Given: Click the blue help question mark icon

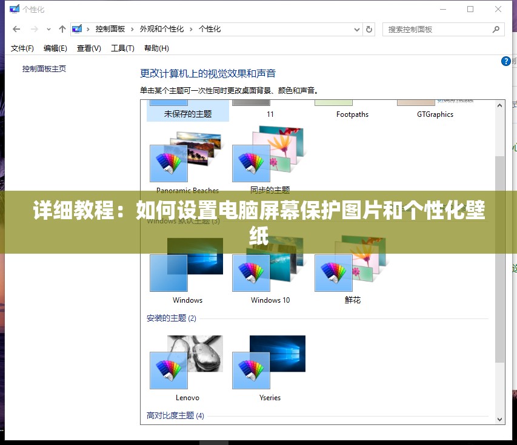Looking at the screenshot, I should click(506, 61).
